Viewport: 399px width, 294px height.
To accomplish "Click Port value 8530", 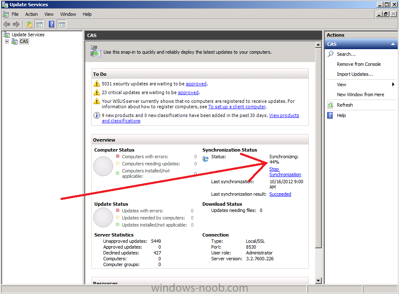I will pos(251,247).
